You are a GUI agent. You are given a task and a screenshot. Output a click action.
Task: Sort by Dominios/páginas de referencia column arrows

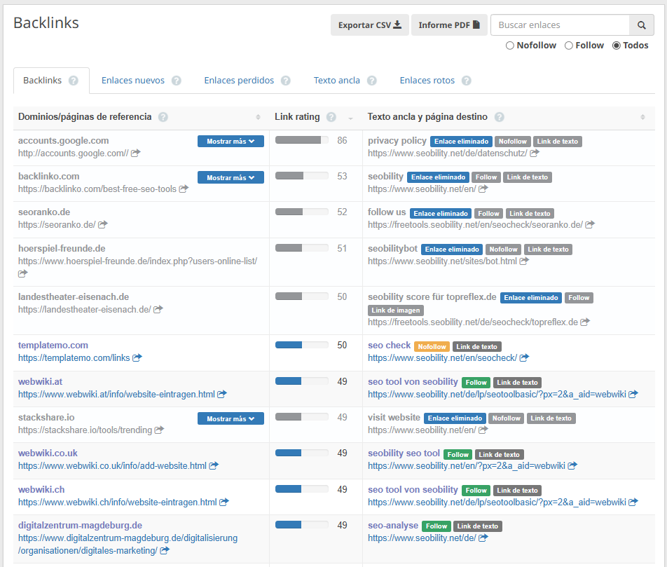click(258, 117)
